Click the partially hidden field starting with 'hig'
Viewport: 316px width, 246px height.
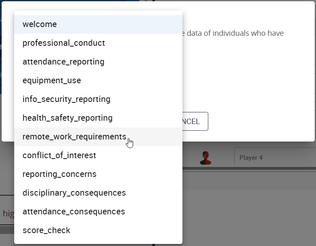[8, 214]
